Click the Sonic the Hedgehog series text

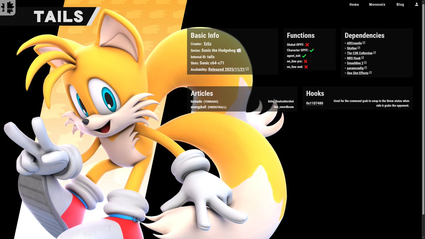(x=219, y=51)
